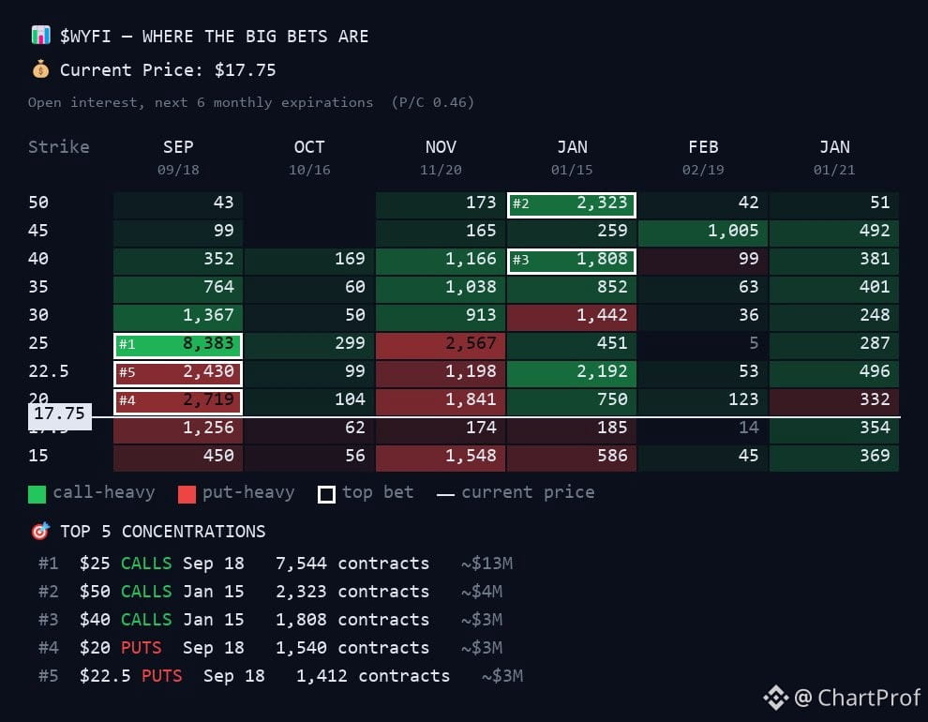
Task: Click the JAN cell showing 750
Action: (x=572, y=400)
